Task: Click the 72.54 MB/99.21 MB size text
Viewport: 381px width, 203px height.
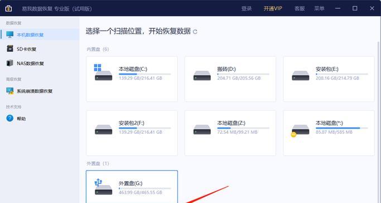Action: (238, 132)
